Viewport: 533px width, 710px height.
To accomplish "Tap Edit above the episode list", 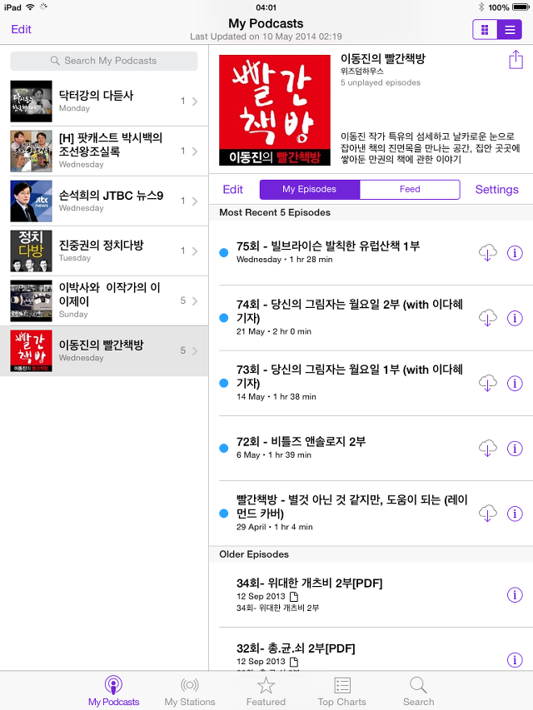I will pos(233,189).
